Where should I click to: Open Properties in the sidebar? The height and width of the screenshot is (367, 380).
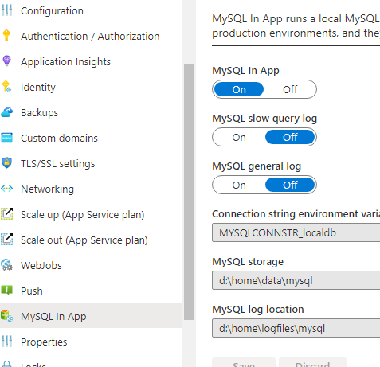click(44, 342)
